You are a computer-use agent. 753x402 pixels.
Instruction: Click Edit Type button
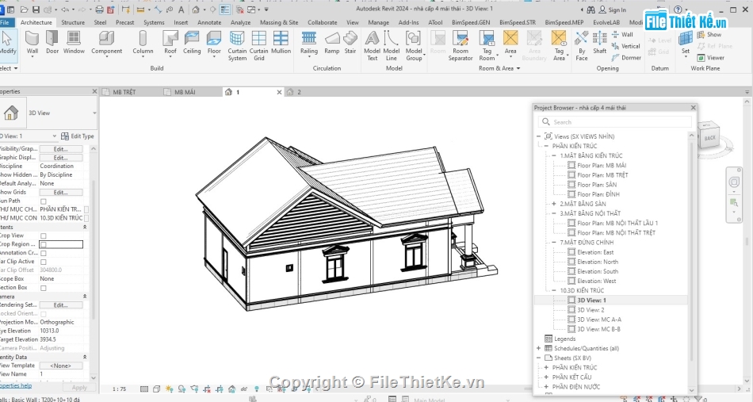(x=78, y=136)
